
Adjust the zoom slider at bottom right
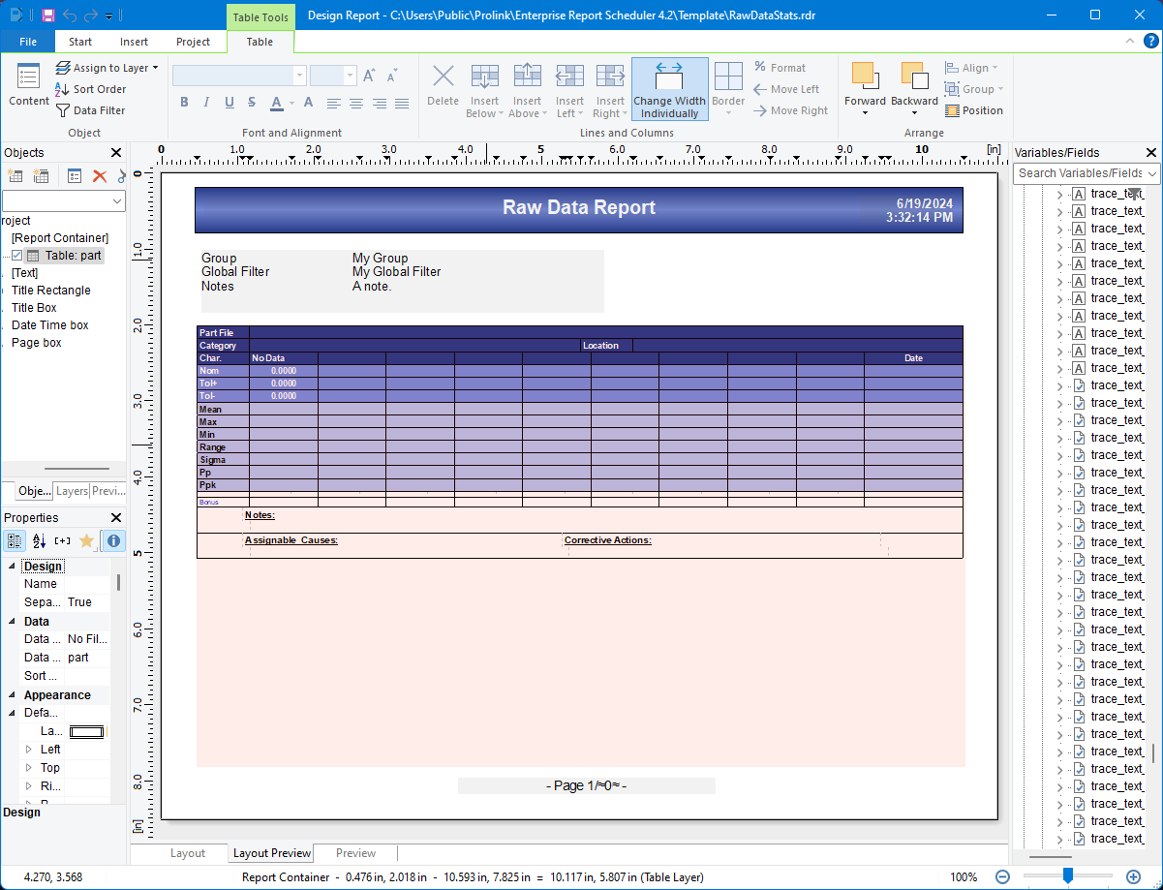(x=1068, y=876)
